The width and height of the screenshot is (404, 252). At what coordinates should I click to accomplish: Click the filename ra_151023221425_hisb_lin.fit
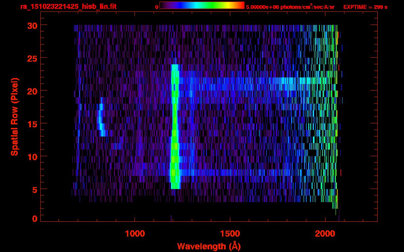coord(68,7)
